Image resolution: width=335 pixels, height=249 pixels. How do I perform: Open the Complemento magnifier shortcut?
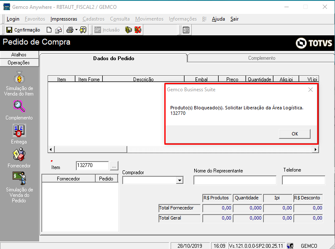click(19, 110)
